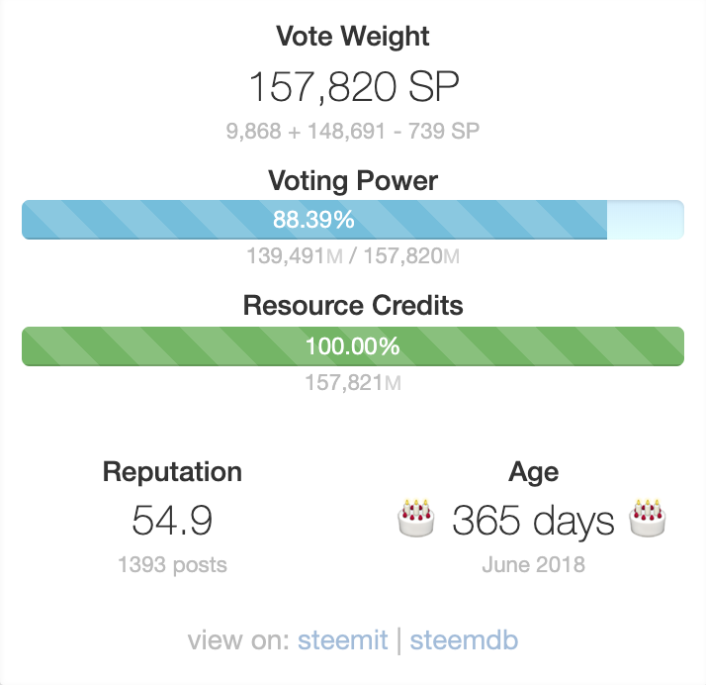Click the 88.39% voting power label
The image size is (706, 685).
(313, 220)
